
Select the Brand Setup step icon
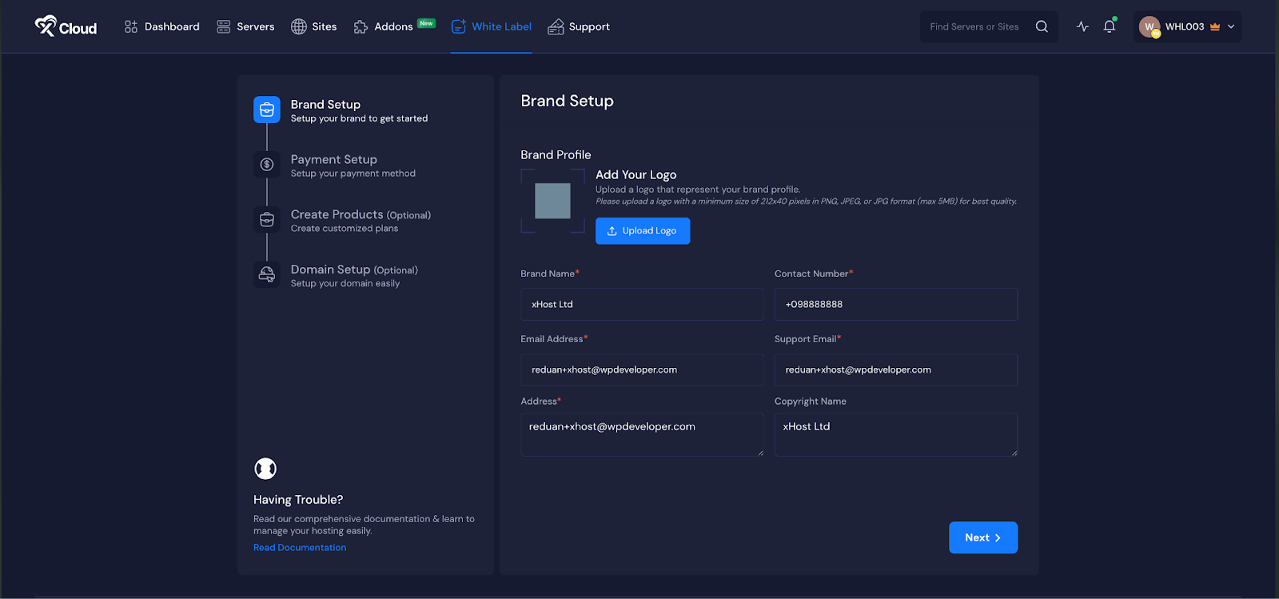point(267,110)
